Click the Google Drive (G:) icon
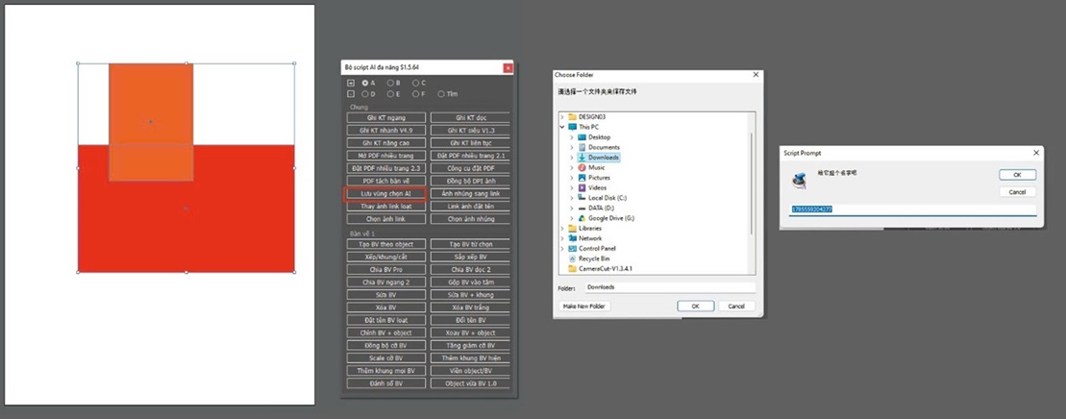Image resolution: width=1066 pixels, height=419 pixels. tap(582, 218)
